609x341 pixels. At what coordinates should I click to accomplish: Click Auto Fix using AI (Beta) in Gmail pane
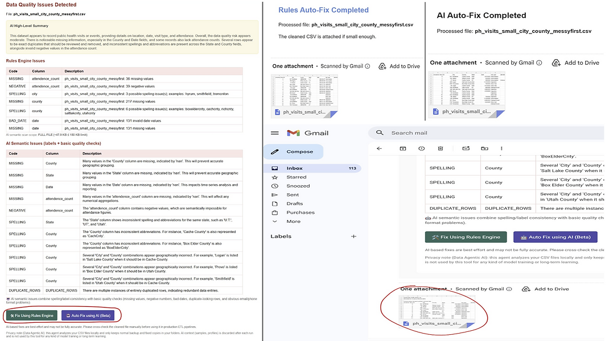555,237
